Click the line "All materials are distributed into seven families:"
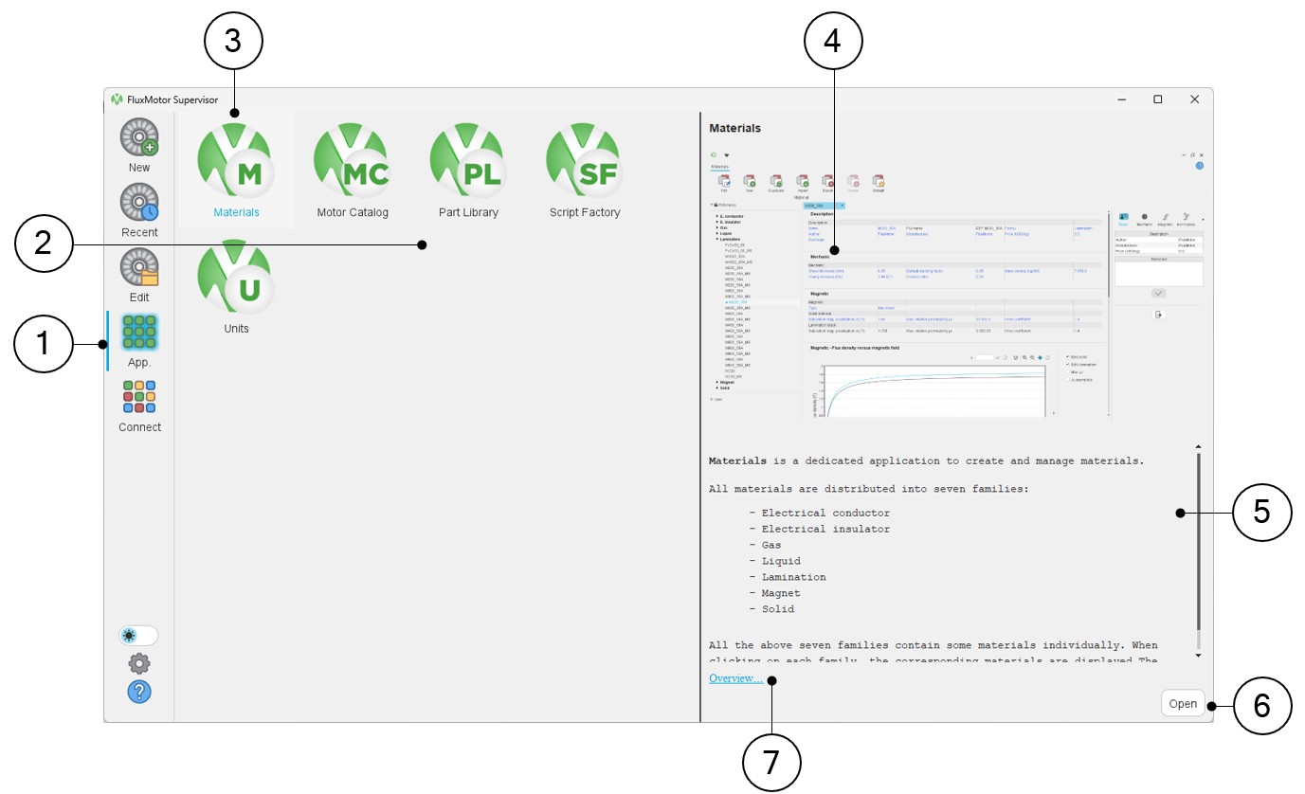Image resolution: width=1305 pixels, height=794 pixels. coord(868,489)
